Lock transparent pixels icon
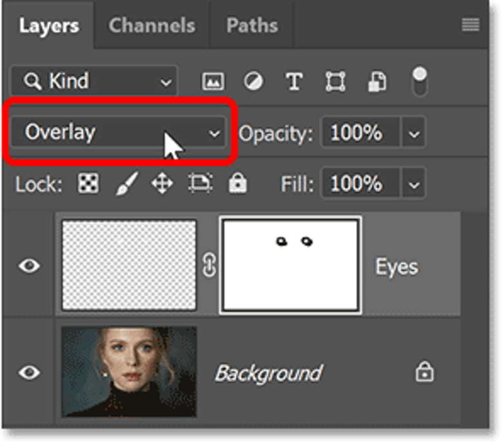 (x=88, y=183)
